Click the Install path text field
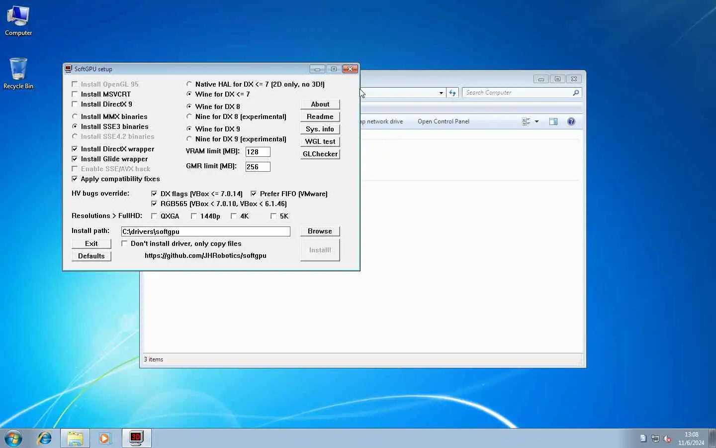This screenshot has height=448, width=716. pyautogui.click(x=206, y=231)
